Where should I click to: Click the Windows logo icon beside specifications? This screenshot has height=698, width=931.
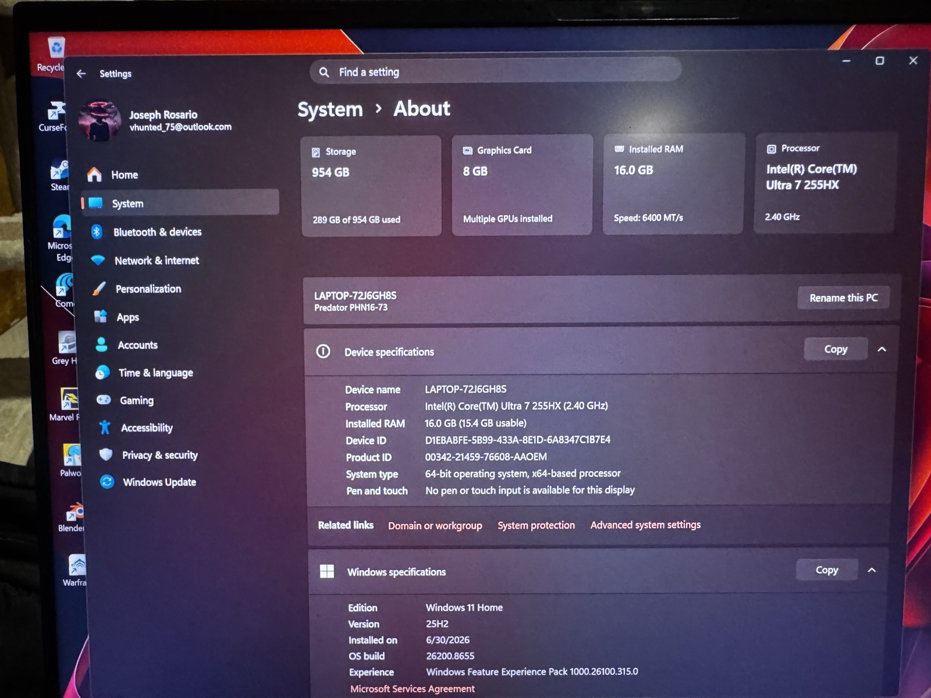327,571
